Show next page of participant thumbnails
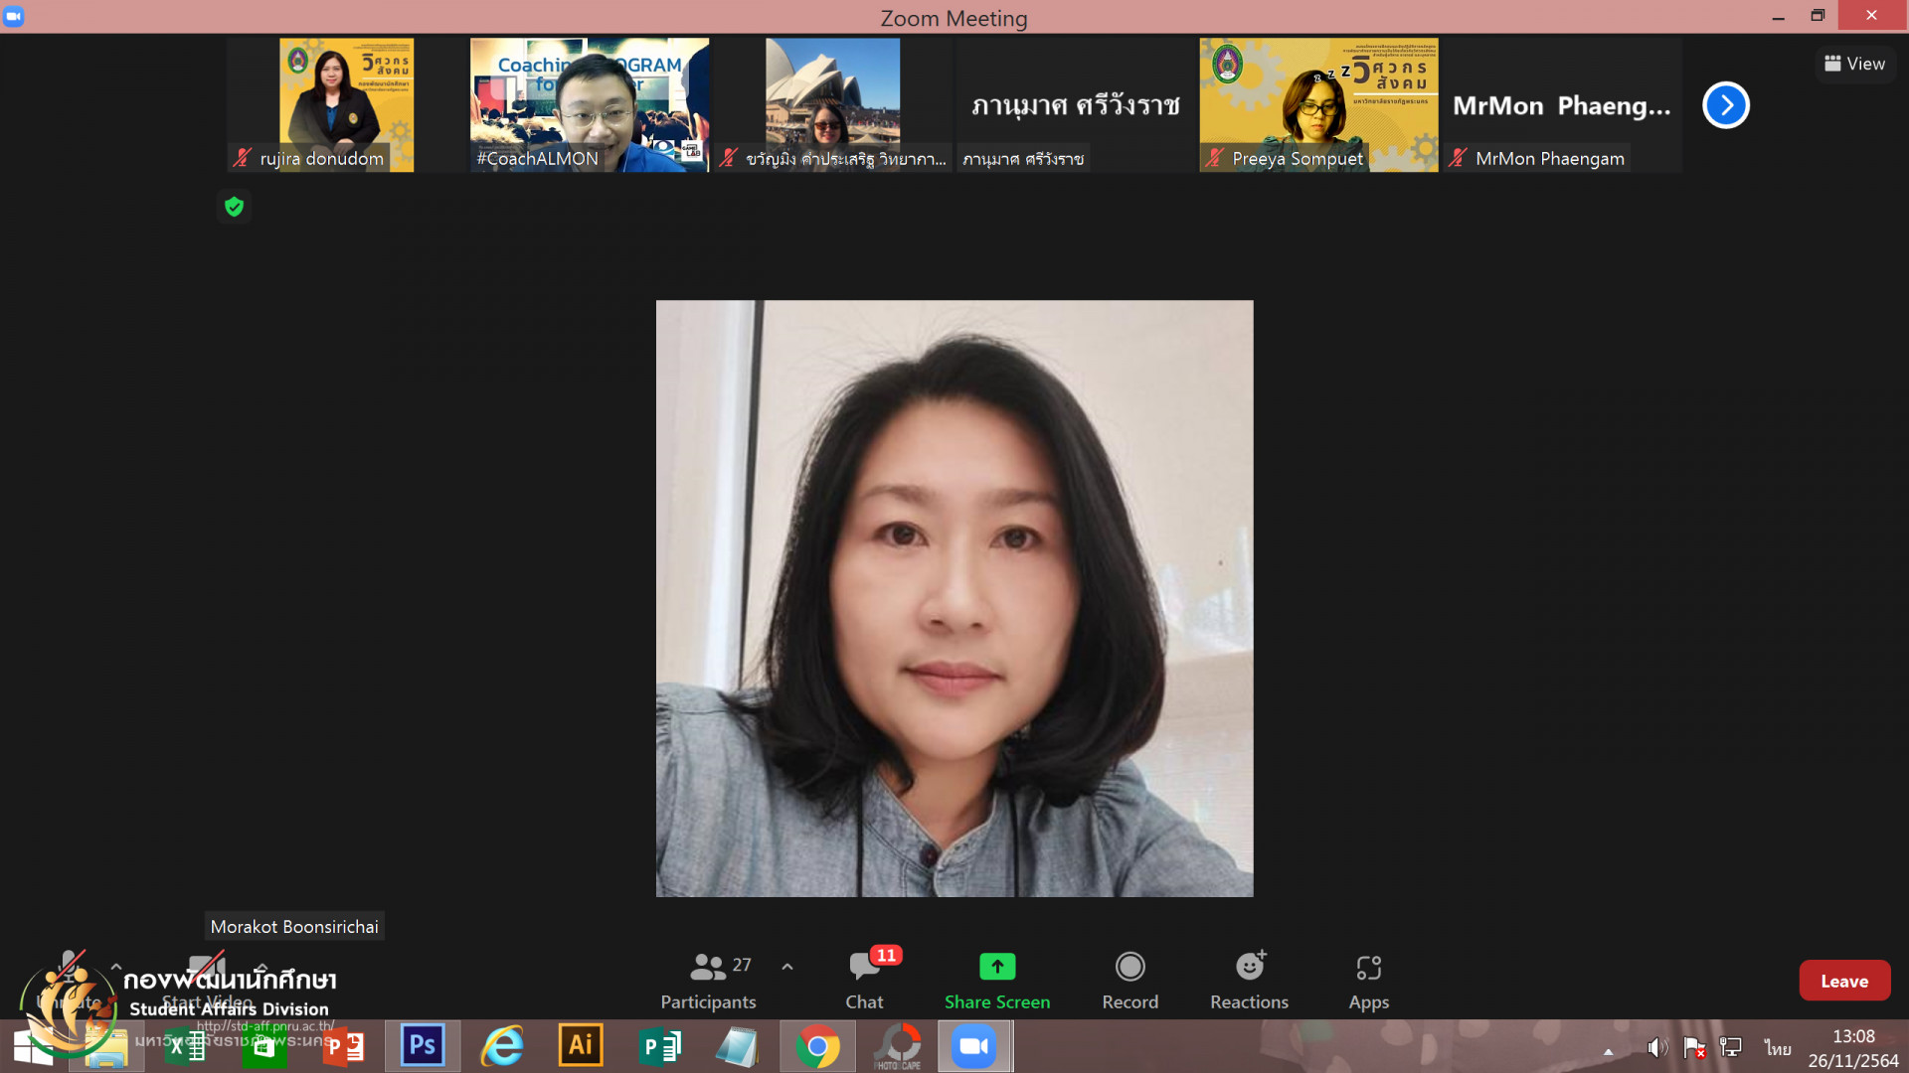The image size is (1909, 1073). tap(1725, 105)
